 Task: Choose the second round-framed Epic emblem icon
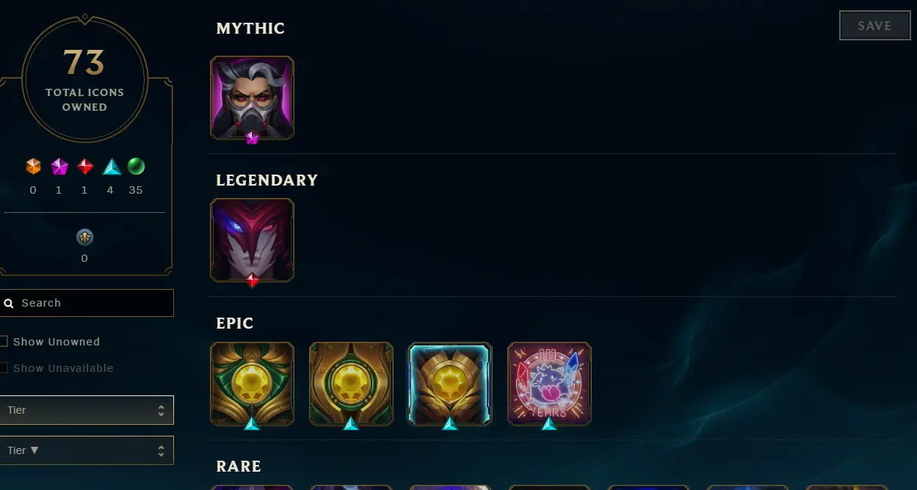point(351,384)
